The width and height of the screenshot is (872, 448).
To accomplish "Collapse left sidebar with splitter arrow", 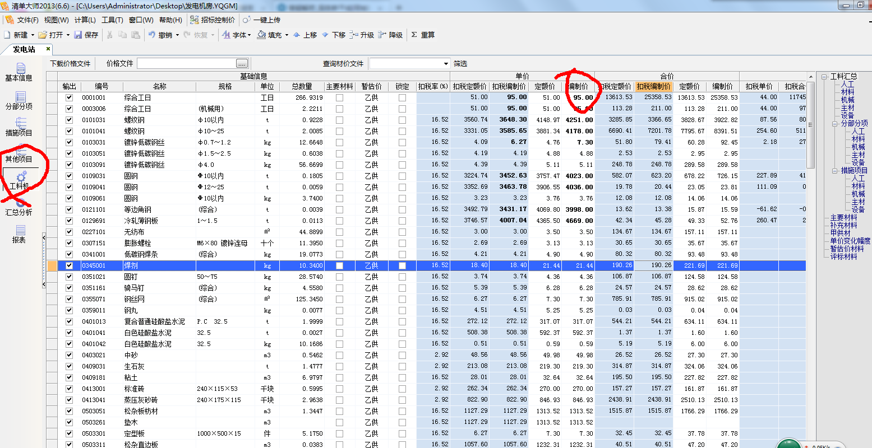I will click(x=44, y=237).
